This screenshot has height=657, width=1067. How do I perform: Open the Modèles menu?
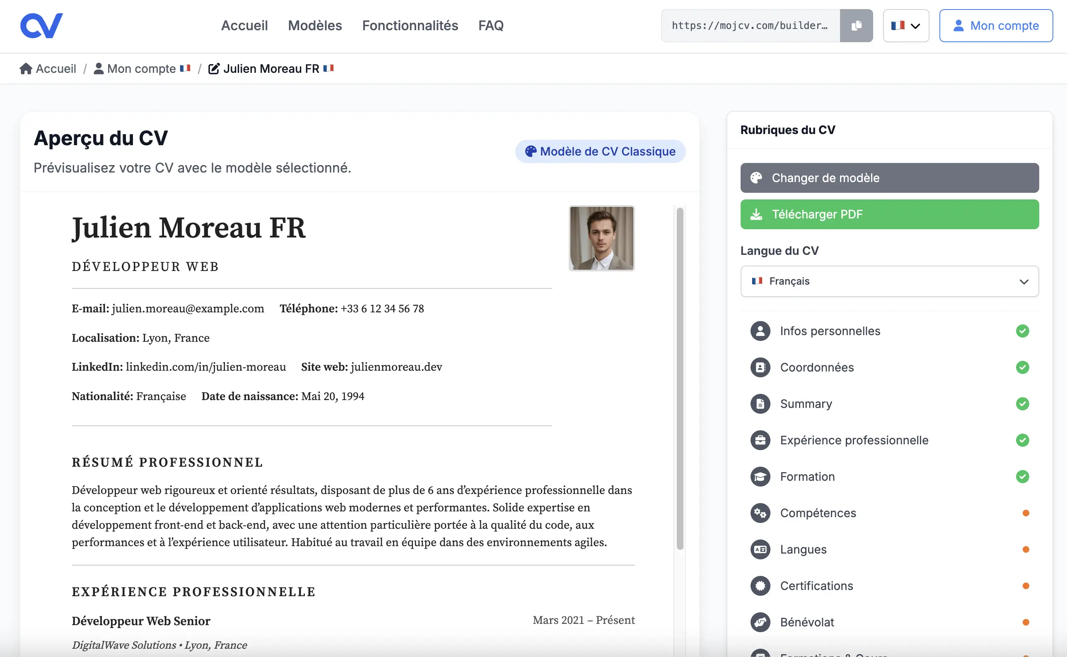coord(314,25)
